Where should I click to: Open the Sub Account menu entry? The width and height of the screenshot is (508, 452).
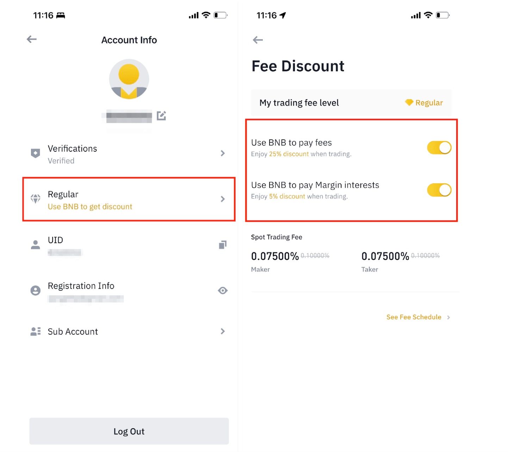(73, 331)
